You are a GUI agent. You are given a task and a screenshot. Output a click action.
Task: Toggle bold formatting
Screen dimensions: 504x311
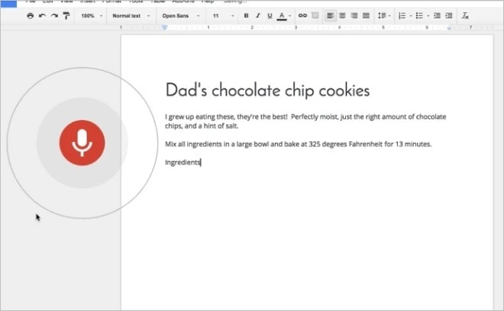tap(246, 15)
